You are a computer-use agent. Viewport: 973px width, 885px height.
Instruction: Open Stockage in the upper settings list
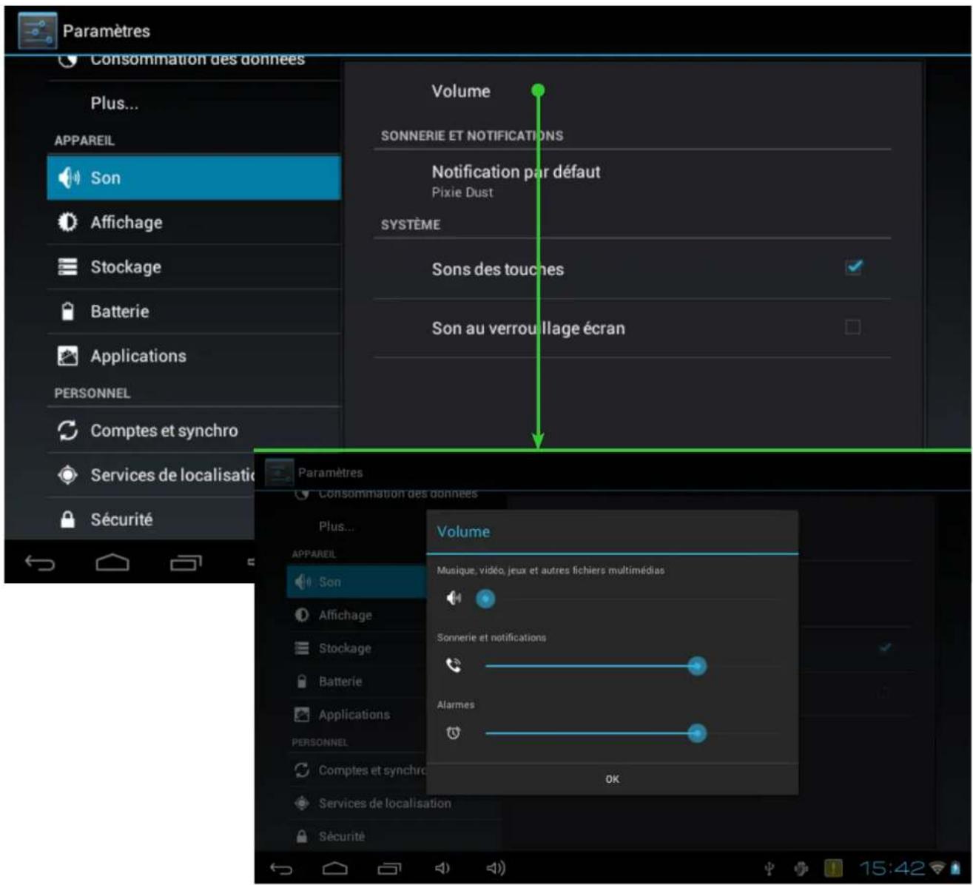pos(194,267)
